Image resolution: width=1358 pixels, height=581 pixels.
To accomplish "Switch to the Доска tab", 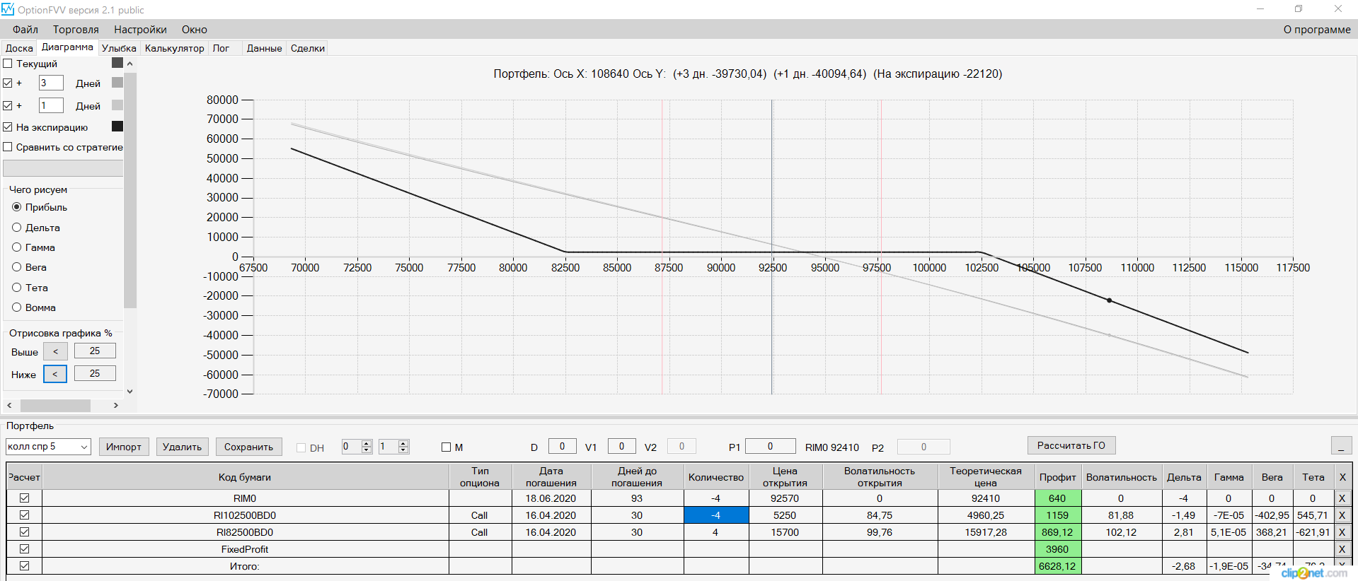I will pos(19,48).
